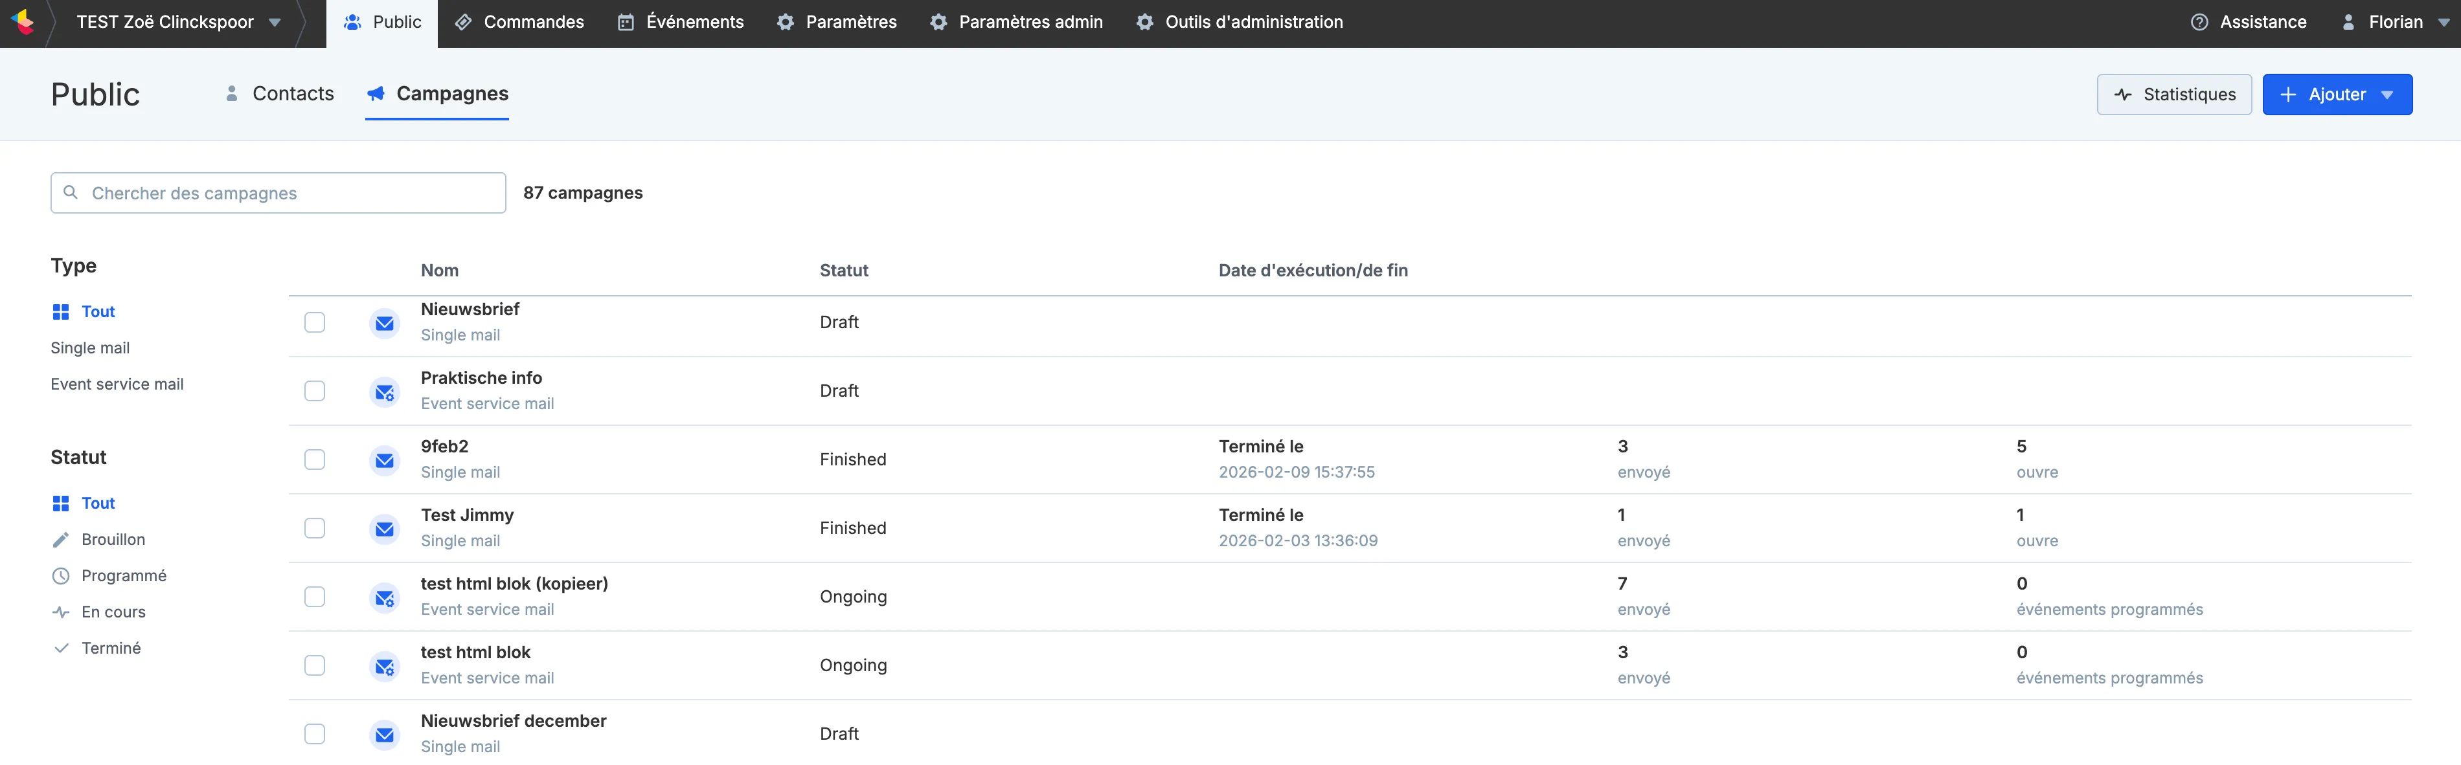Select the 9feb2 campaign checkbox
Viewport: 2461px width, 765px height.
point(314,460)
